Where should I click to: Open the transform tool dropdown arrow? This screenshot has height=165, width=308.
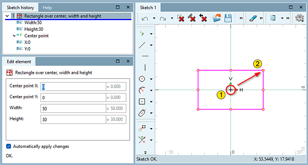(x=151, y=129)
